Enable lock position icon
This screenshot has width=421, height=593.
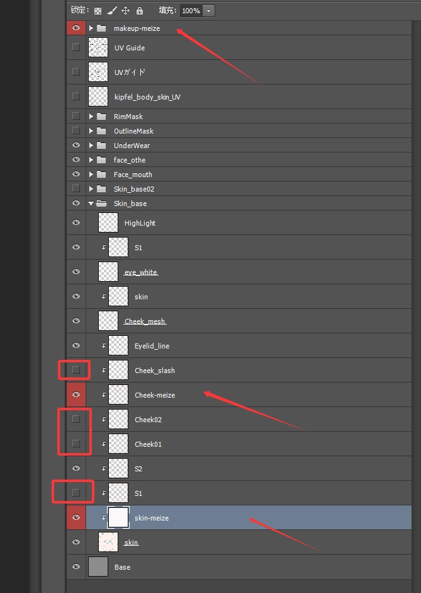(126, 11)
